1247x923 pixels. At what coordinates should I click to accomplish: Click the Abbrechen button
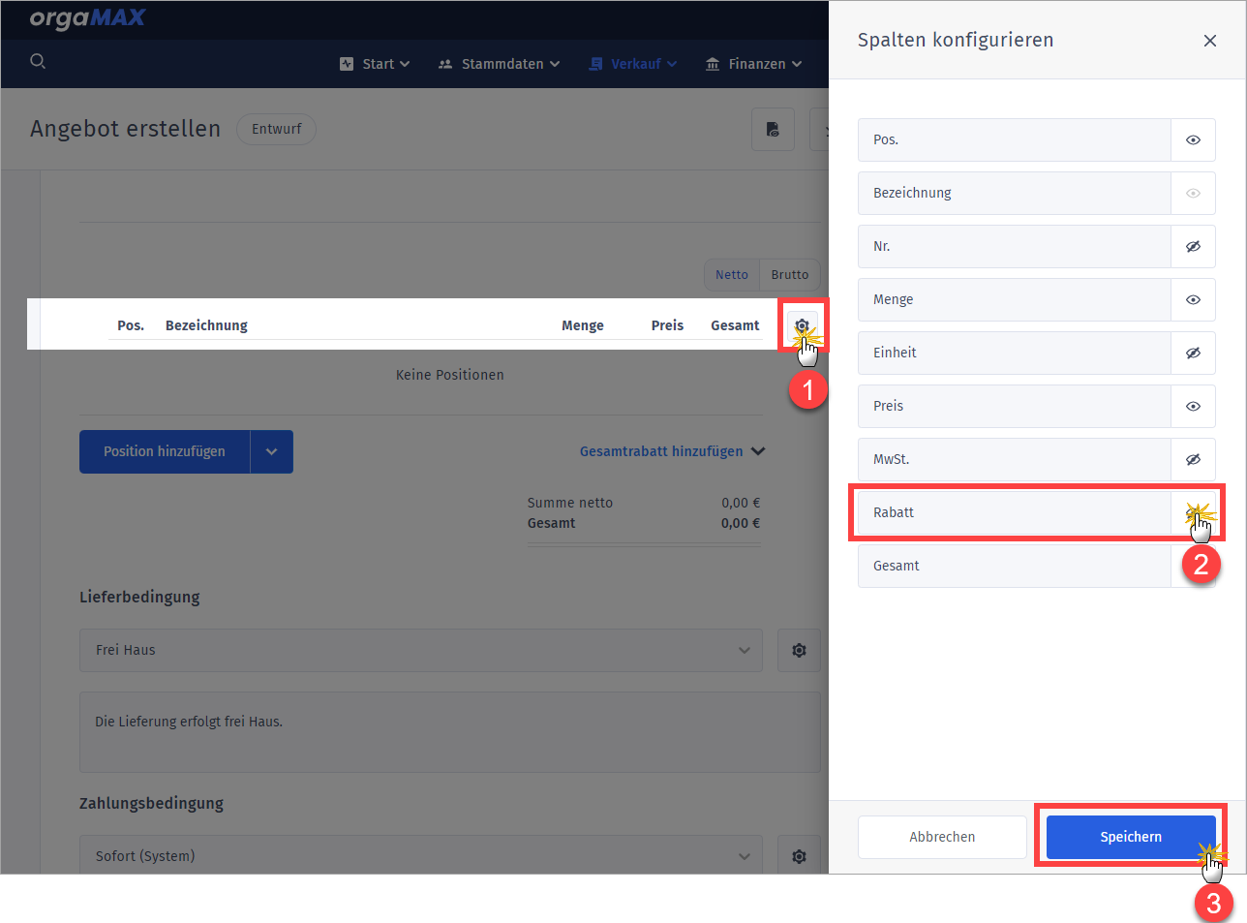[942, 837]
